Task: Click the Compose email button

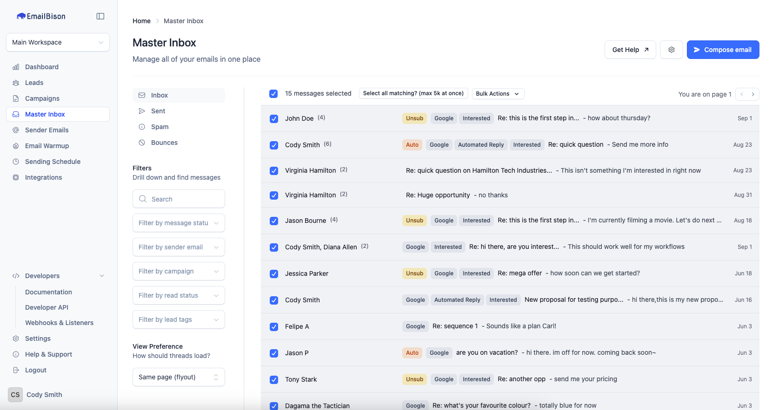Action: coord(723,50)
